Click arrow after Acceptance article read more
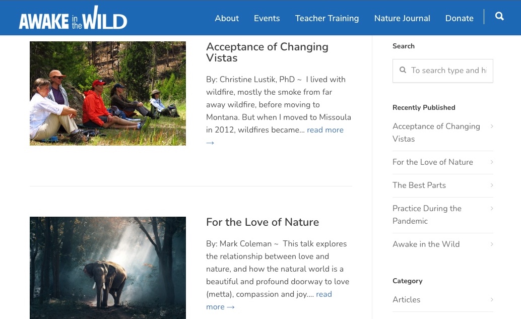The image size is (521, 319). pyautogui.click(x=210, y=143)
